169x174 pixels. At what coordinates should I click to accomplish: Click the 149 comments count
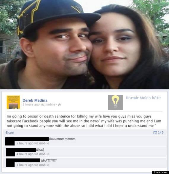(161, 133)
